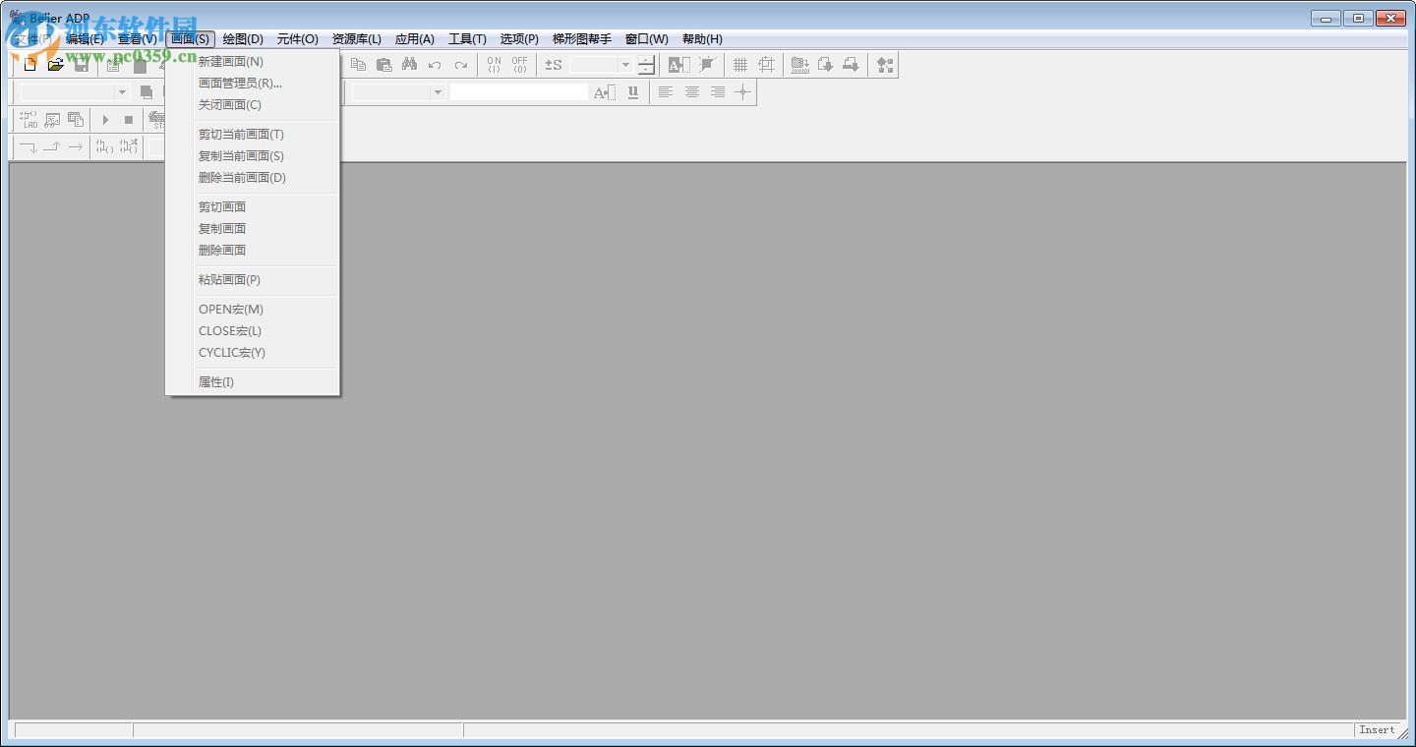Screen dimensions: 1416x747
Task: Close the open 画面(S) menu
Action: (x=190, y=39)
